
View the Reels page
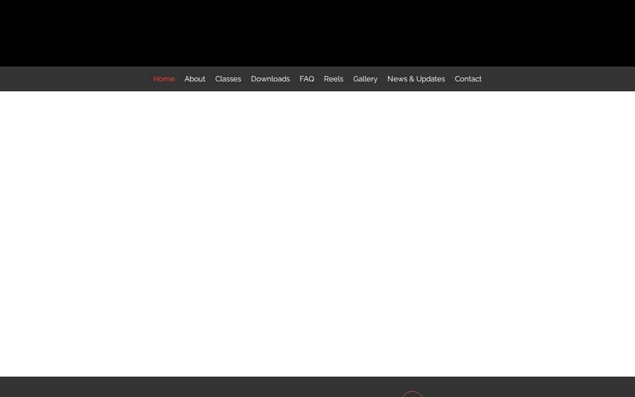click(x=333, y=79)
